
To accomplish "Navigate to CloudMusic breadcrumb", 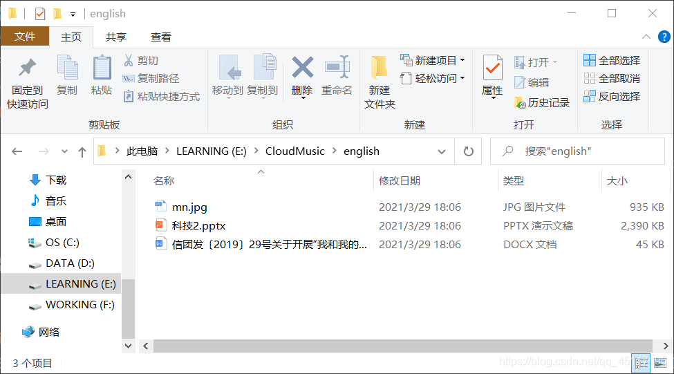I will tap(295, 151).
